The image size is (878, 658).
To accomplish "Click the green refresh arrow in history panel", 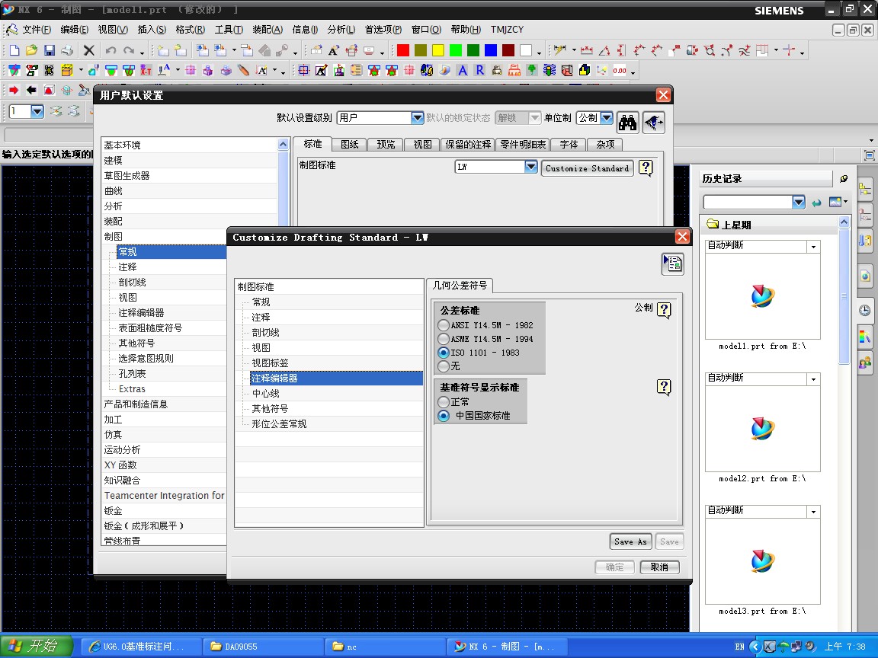I will click(816, 202).
